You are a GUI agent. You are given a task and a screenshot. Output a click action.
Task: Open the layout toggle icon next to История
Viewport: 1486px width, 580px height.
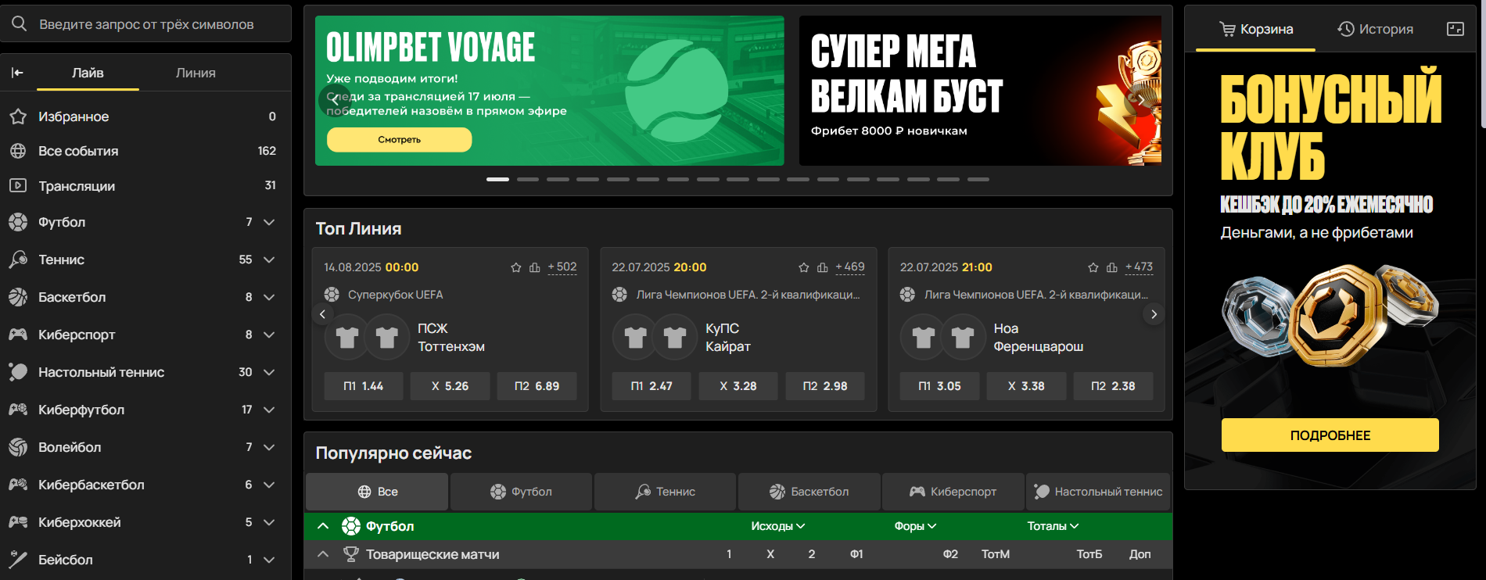point(1455,29)
